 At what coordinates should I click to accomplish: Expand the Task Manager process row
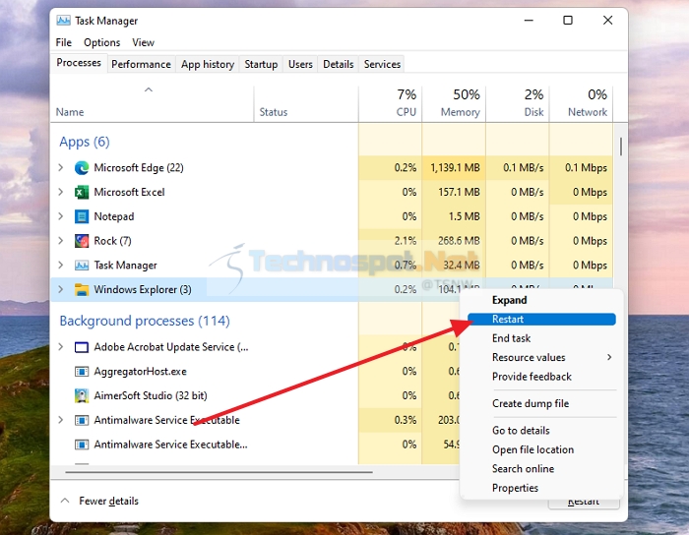[x=61, y=266]
